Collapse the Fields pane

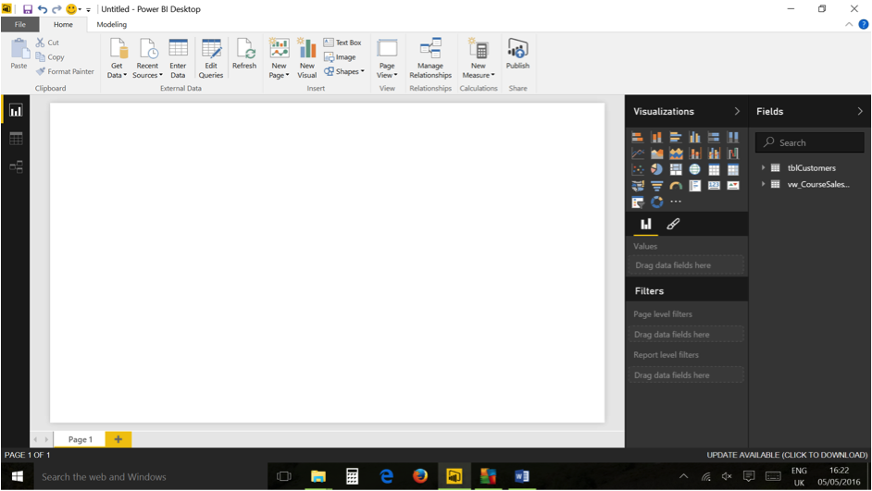pyautogui.click(x=860, y=111)
